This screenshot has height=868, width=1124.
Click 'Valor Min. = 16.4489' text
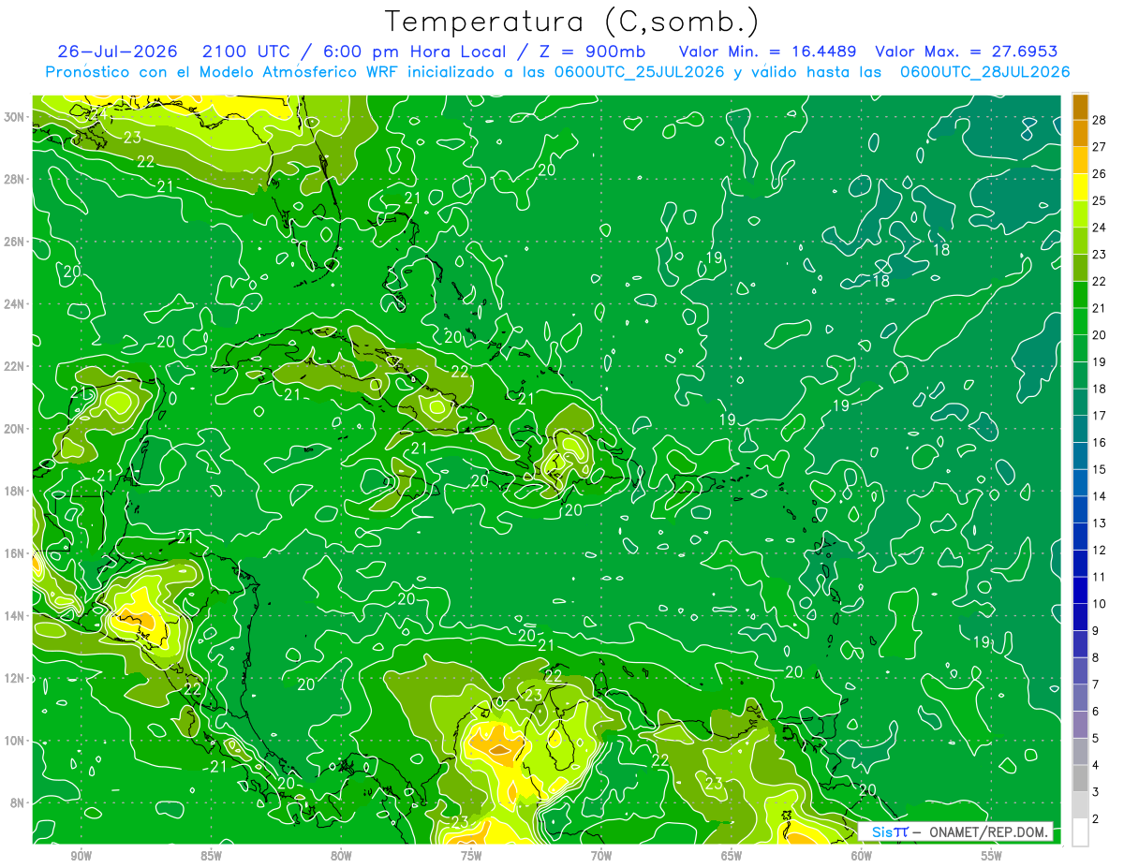coord(767,51)
